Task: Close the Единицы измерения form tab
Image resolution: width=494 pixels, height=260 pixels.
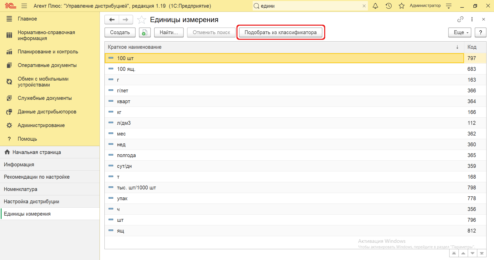Action: pos(483,19)
